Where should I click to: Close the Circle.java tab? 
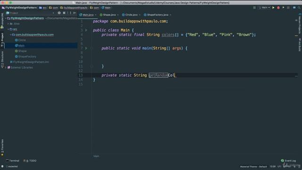click(140, 15)
